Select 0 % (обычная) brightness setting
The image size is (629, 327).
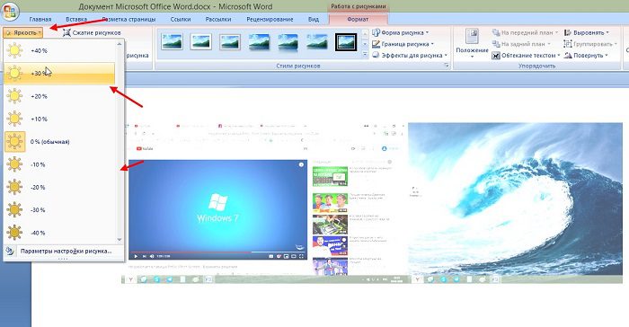59,142
